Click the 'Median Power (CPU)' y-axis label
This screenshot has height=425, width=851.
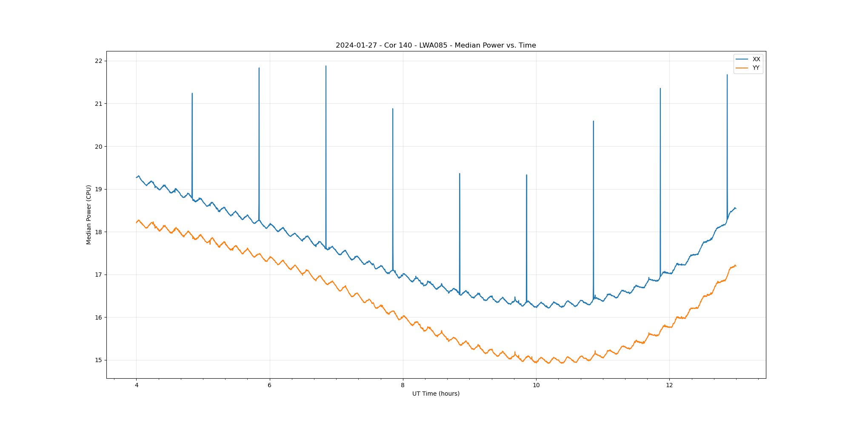pyautogui.click(x=89, y=215)
